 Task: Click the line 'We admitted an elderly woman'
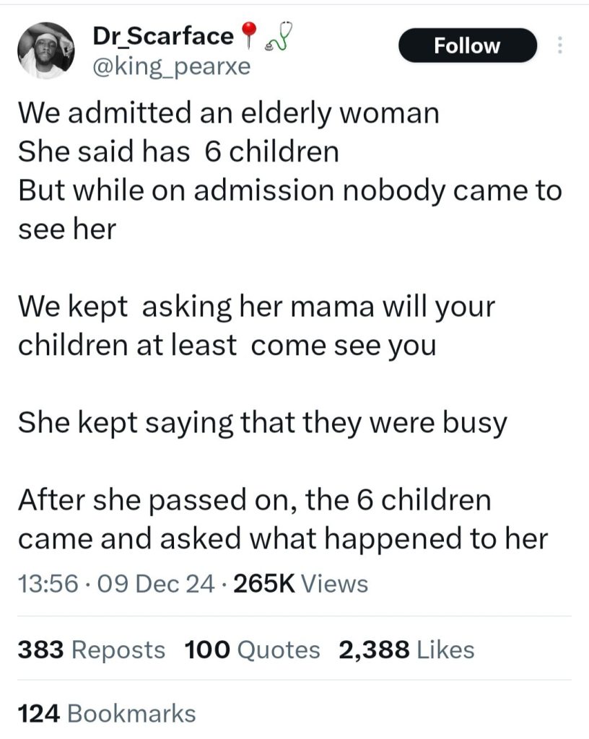[x=229, y=113]
